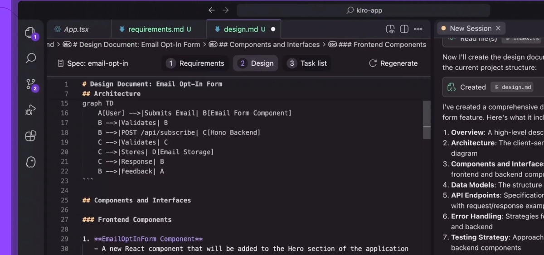Go forward with the right arrow
Viewport: 544px width, 255px height.
click(x=226, y=10)
